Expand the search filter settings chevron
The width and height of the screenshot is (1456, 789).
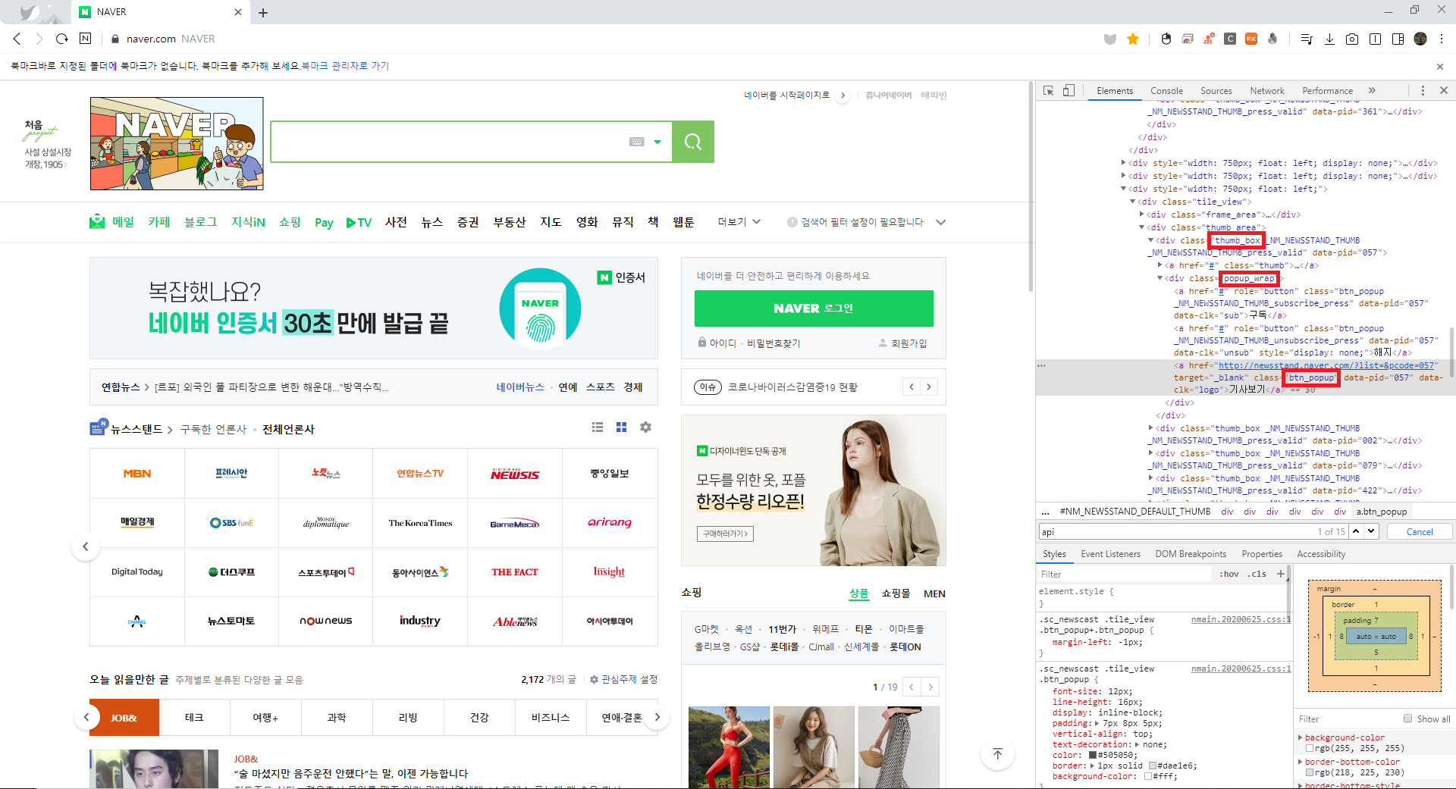tap(941, 222)
